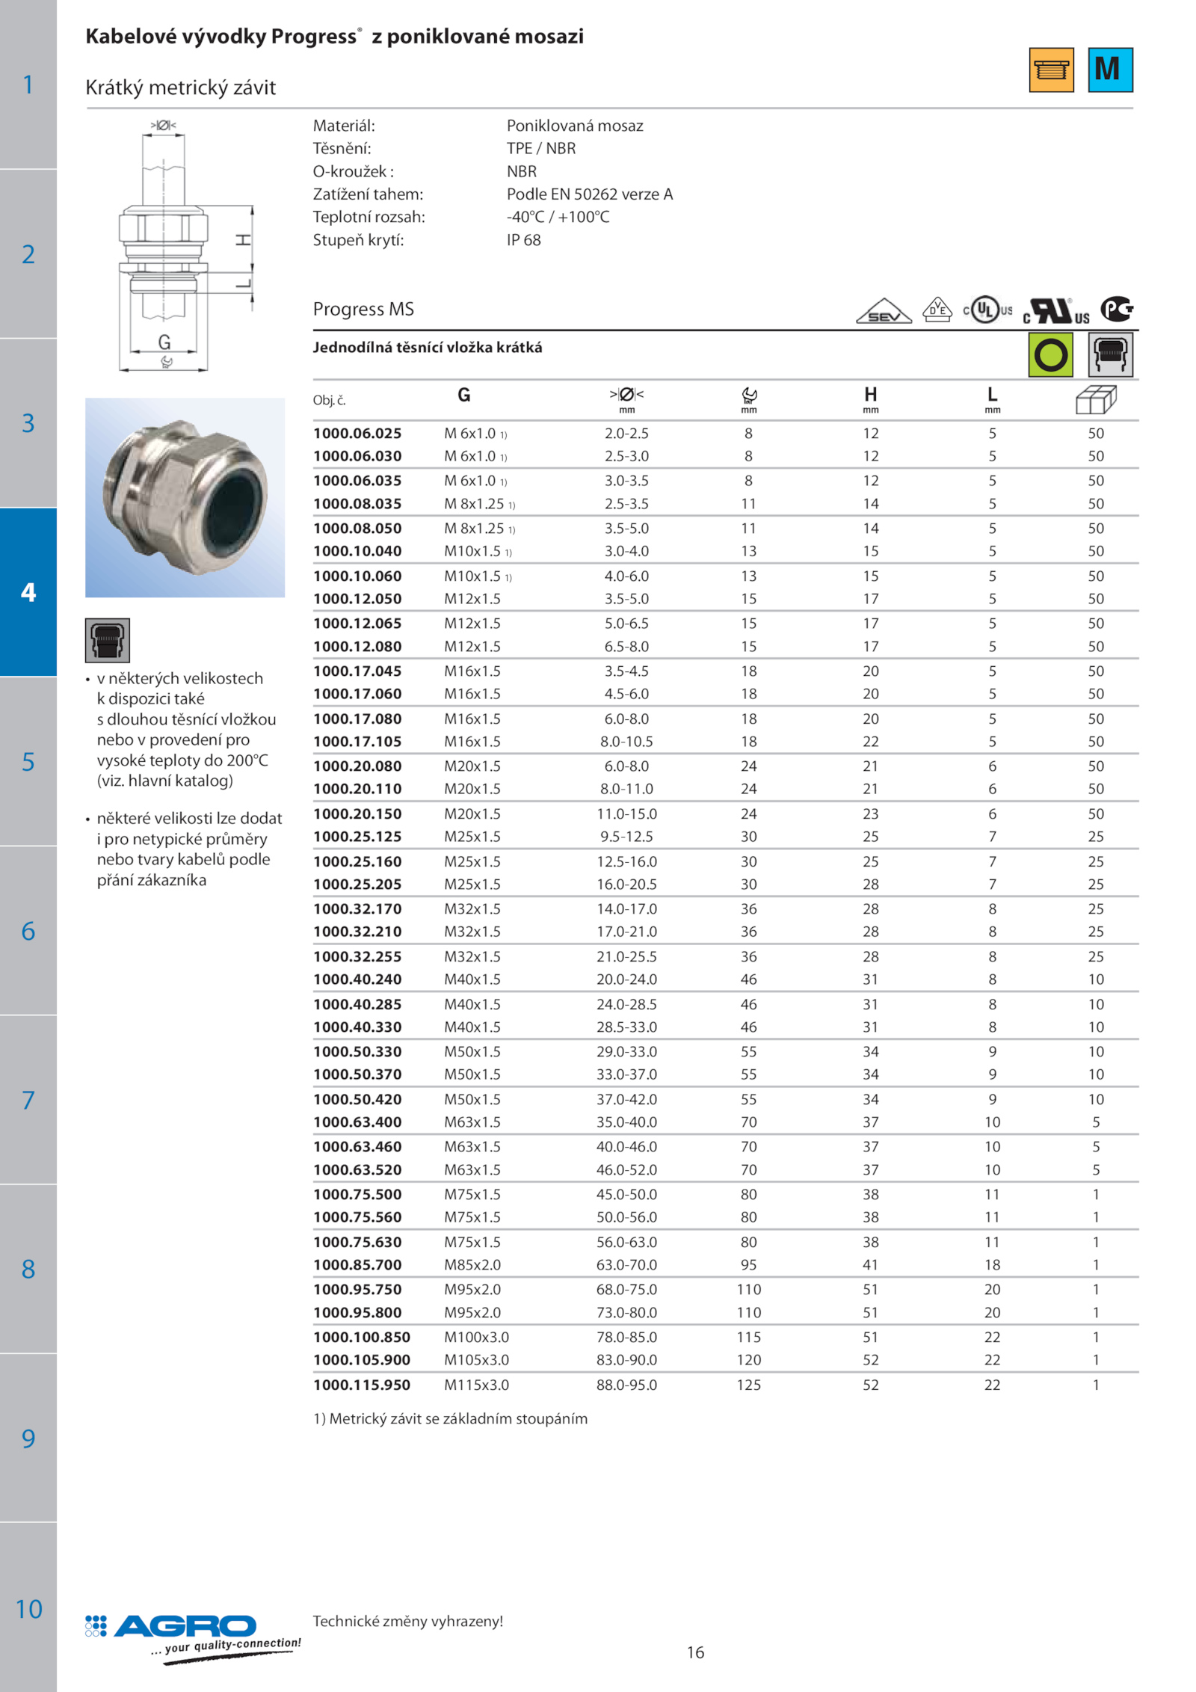Click order number 1000.32.255
Image resolution: width=1196 pixels, height=1692 pixels.
tap(357, 957)
